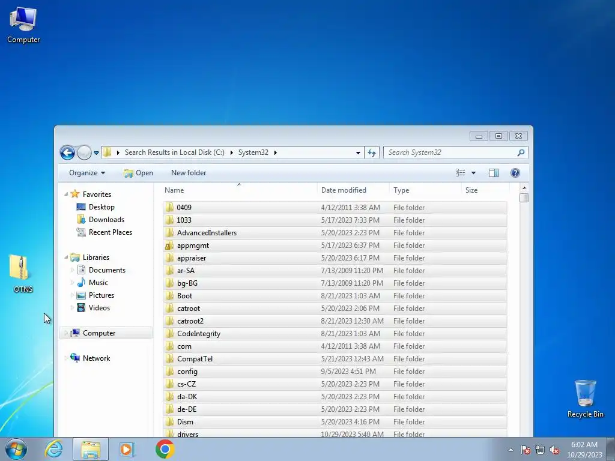This screenshot has height=461, width=615.
Task: Click the Help question mark icon
Action: tap(515, 173)
